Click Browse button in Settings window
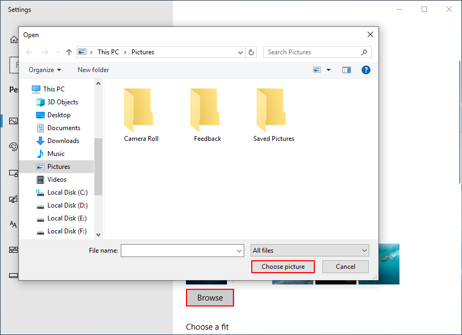The width and height of the screenshot is (462, 335). [x=210, y=298]
